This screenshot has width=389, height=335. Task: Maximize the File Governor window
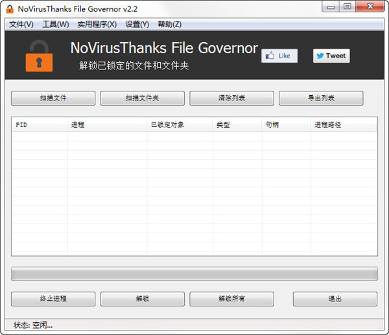(x=348, y=6)
